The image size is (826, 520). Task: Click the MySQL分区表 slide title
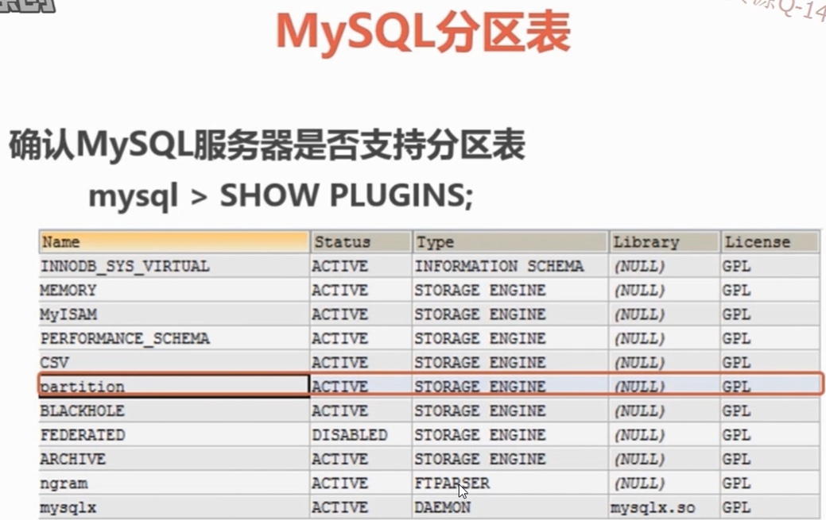(423, 33)
